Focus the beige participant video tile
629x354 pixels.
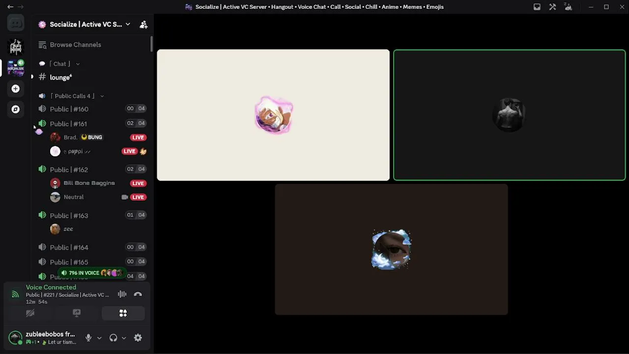coord(273,115)
